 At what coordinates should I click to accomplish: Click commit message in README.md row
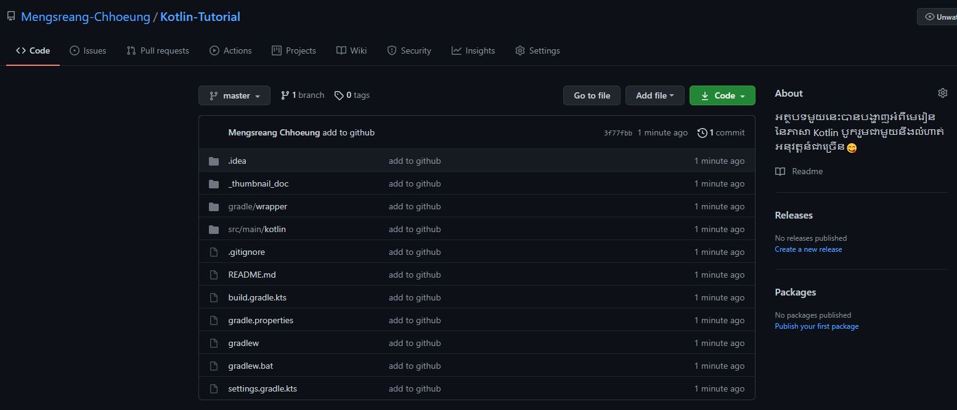[x=415, y=275]
